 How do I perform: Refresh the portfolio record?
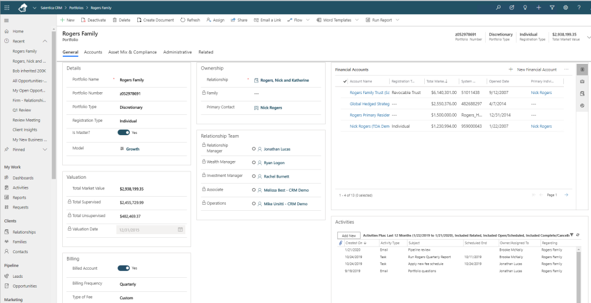tap(190, 20)
